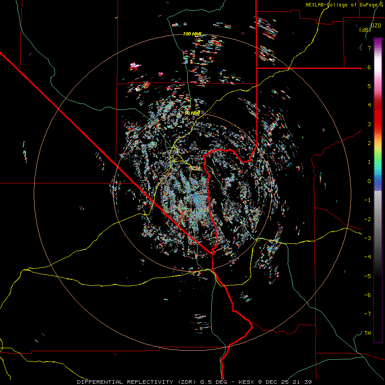Click the legend value -5 label
Screen dimensions: 385x385
point(367,276)
